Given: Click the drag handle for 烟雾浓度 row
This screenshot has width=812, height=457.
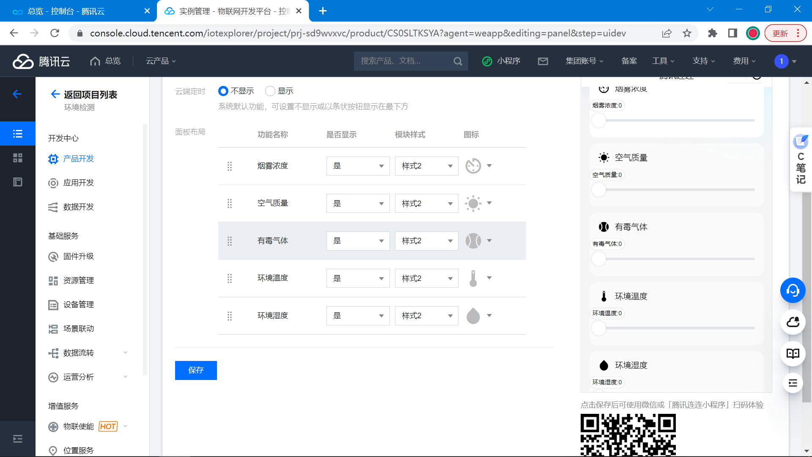Looking at the screenshot, I should pos(230,166).
